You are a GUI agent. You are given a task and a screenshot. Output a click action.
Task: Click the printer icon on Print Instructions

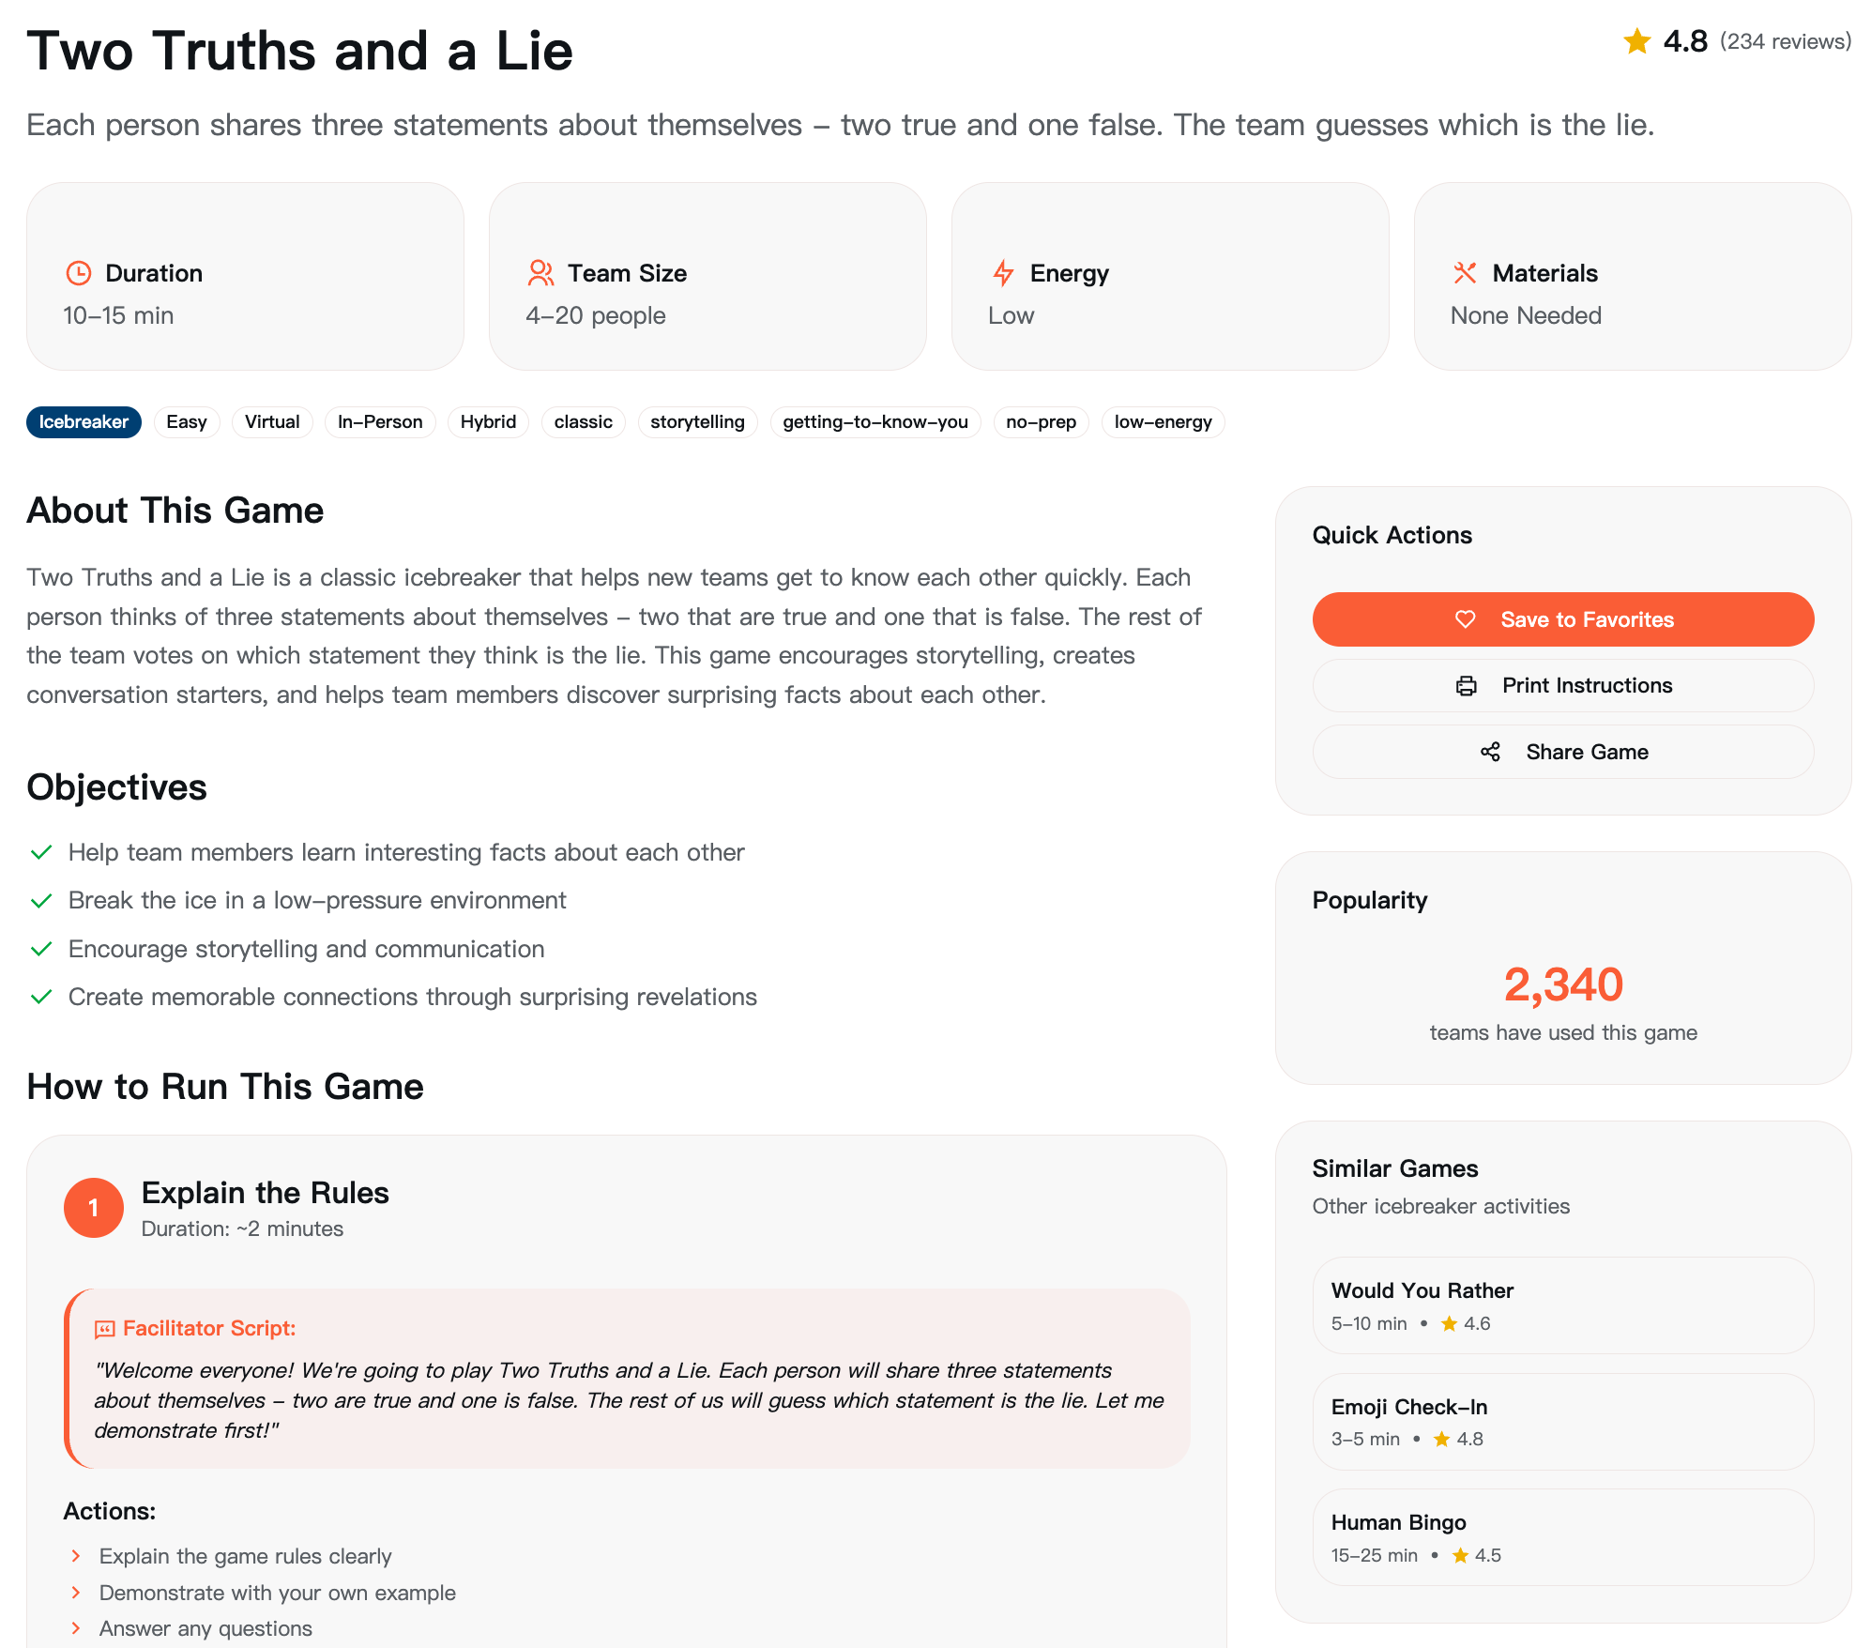pos(1466,686)
